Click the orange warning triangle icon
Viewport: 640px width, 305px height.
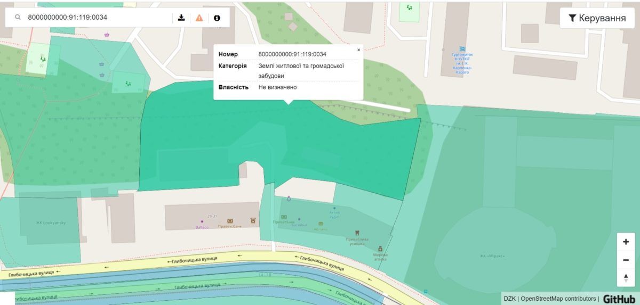[x=199, y=18]
